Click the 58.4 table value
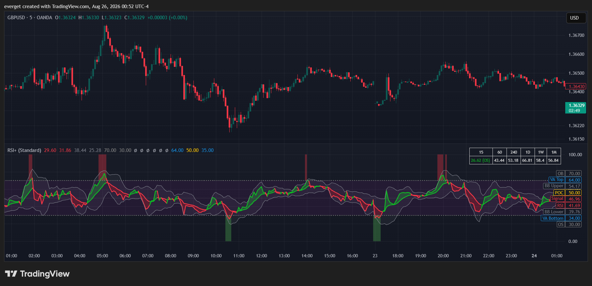592x286 pixels. [540, 160]
